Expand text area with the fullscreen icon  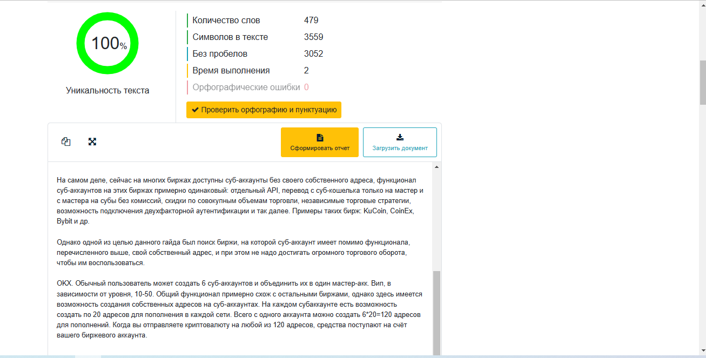(92, 141)
